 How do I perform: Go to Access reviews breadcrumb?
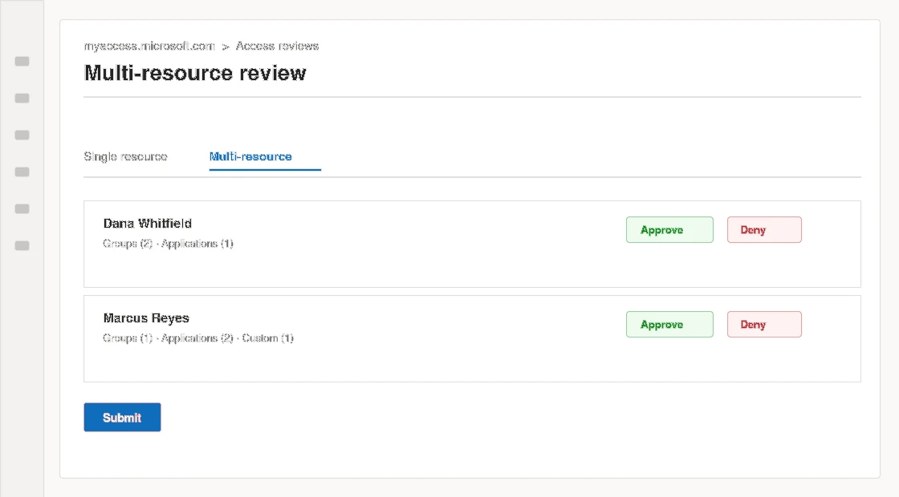278,46
